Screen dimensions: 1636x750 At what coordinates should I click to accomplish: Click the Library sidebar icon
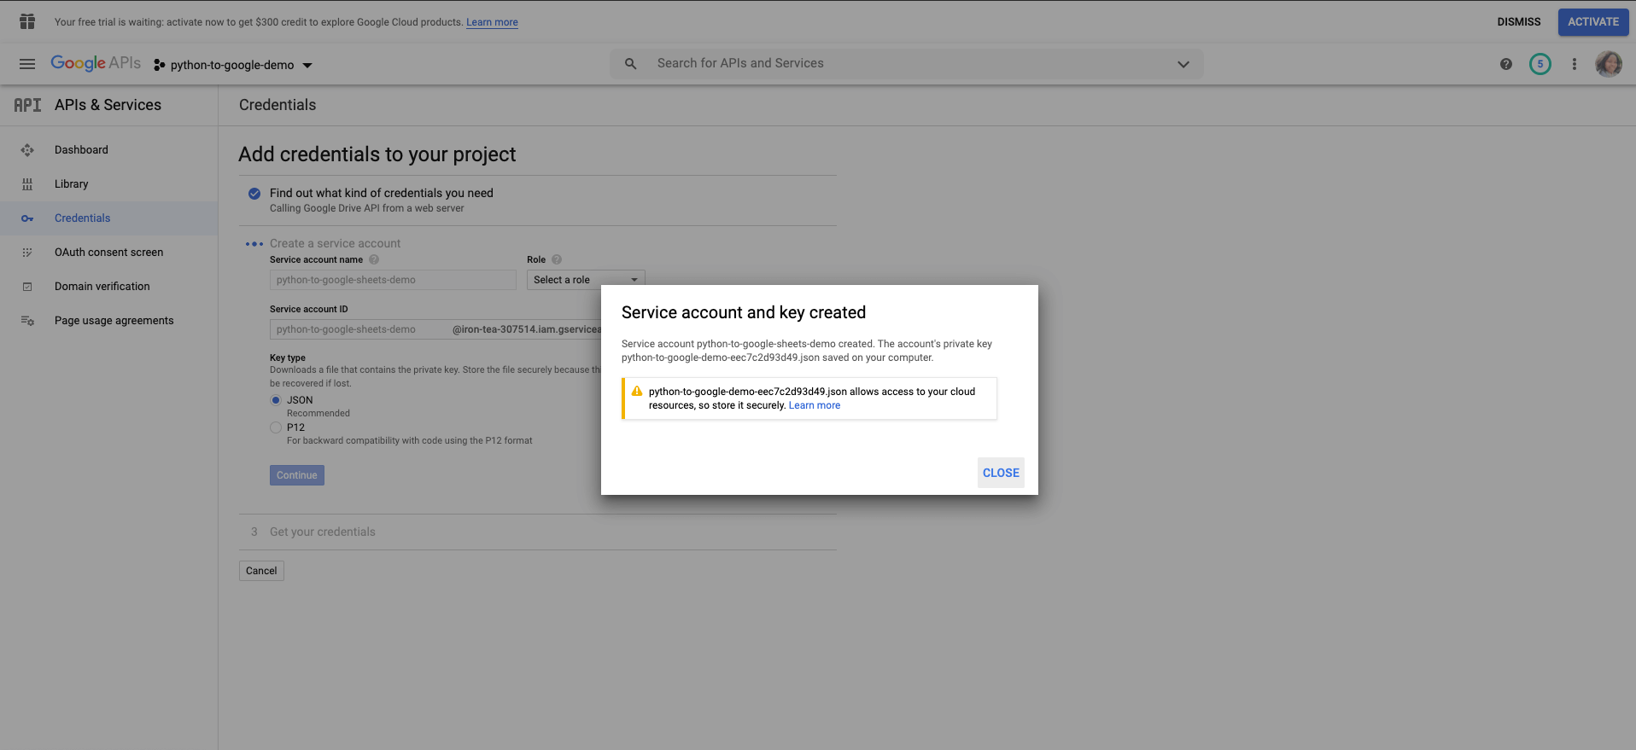pos(27,184)
